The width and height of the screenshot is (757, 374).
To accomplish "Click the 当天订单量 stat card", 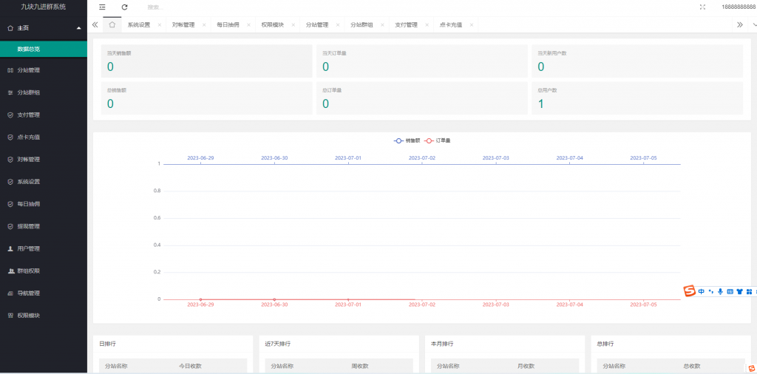I will tap(422, 61).
